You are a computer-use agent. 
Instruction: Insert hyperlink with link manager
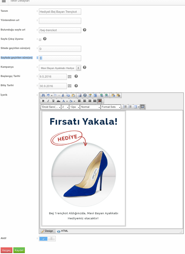point(102,95)
